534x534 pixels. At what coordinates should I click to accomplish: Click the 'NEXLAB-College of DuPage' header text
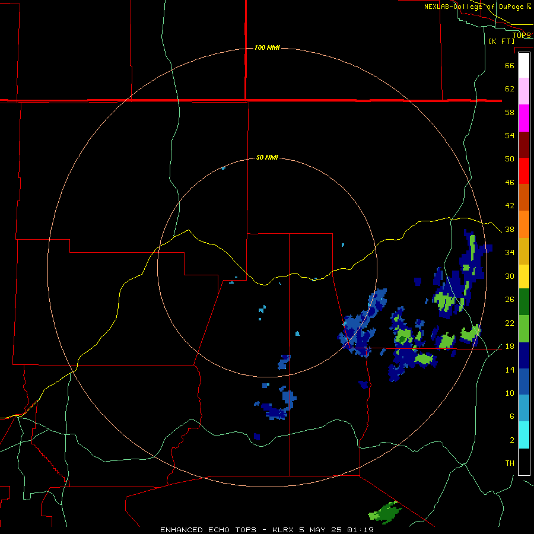[x=473, y=7]
